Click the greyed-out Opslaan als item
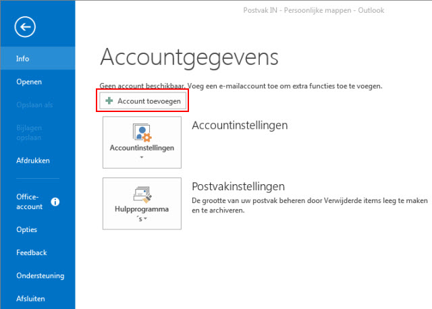The image size is (432, 309). point(34,105)
